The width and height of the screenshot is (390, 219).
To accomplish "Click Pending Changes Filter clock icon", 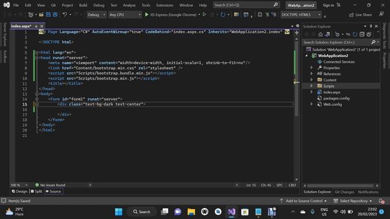I will pyautogui.click(x=337, y=34).
